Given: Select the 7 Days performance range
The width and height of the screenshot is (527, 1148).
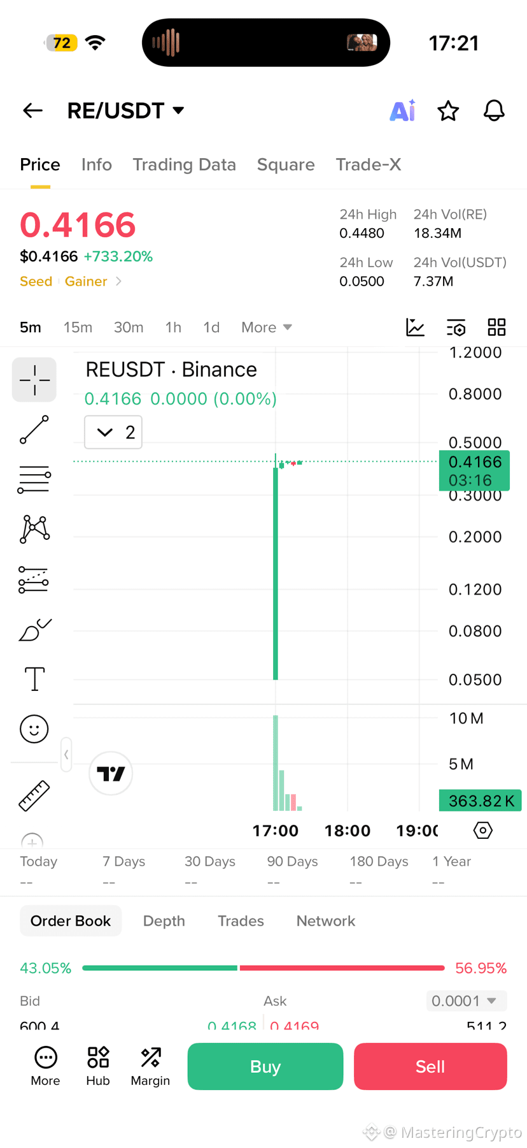Looking at the screenshot, I should click(124, 871).
